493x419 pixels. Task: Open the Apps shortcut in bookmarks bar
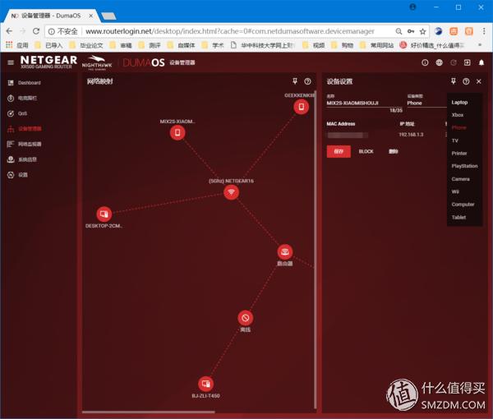(x=17, y=45)
